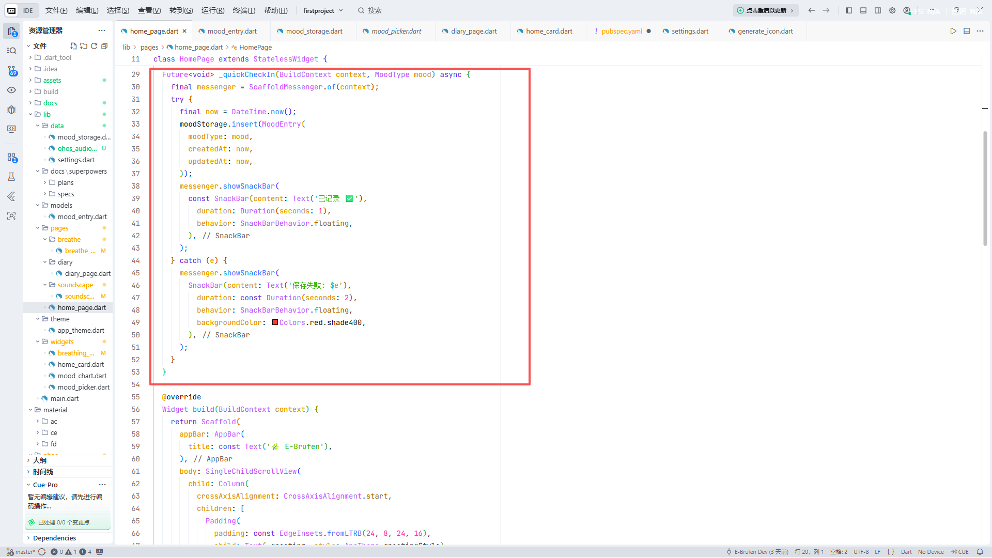Image resolution: width=992 pixels, height=558 pixels.
Task: Open the firstproject project dropdown
Action: point(323,10)
